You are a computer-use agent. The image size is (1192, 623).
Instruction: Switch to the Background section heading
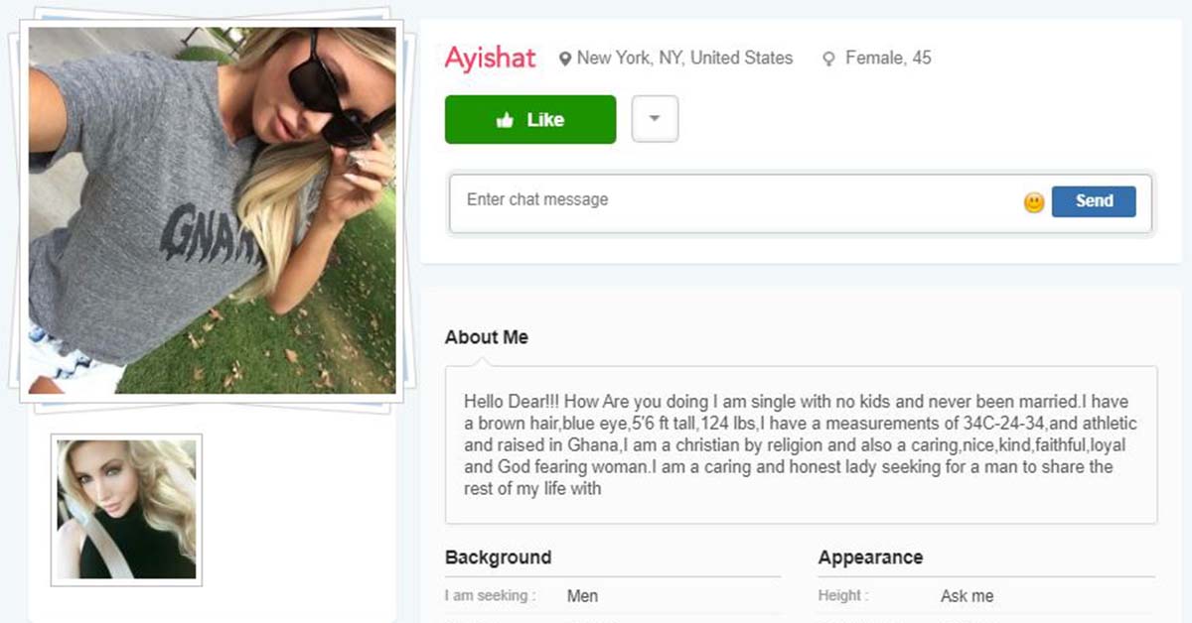click(497, 557)
